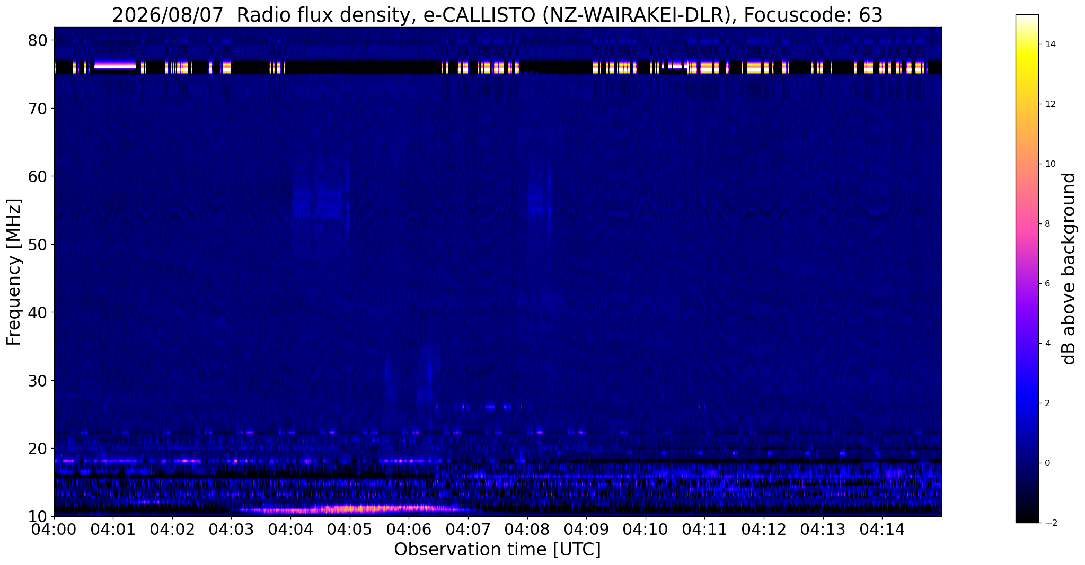Click the Frequency [MHz] axis title
Image resolution: width=1085 pixels, height=565 pixels.
[14, 272]
